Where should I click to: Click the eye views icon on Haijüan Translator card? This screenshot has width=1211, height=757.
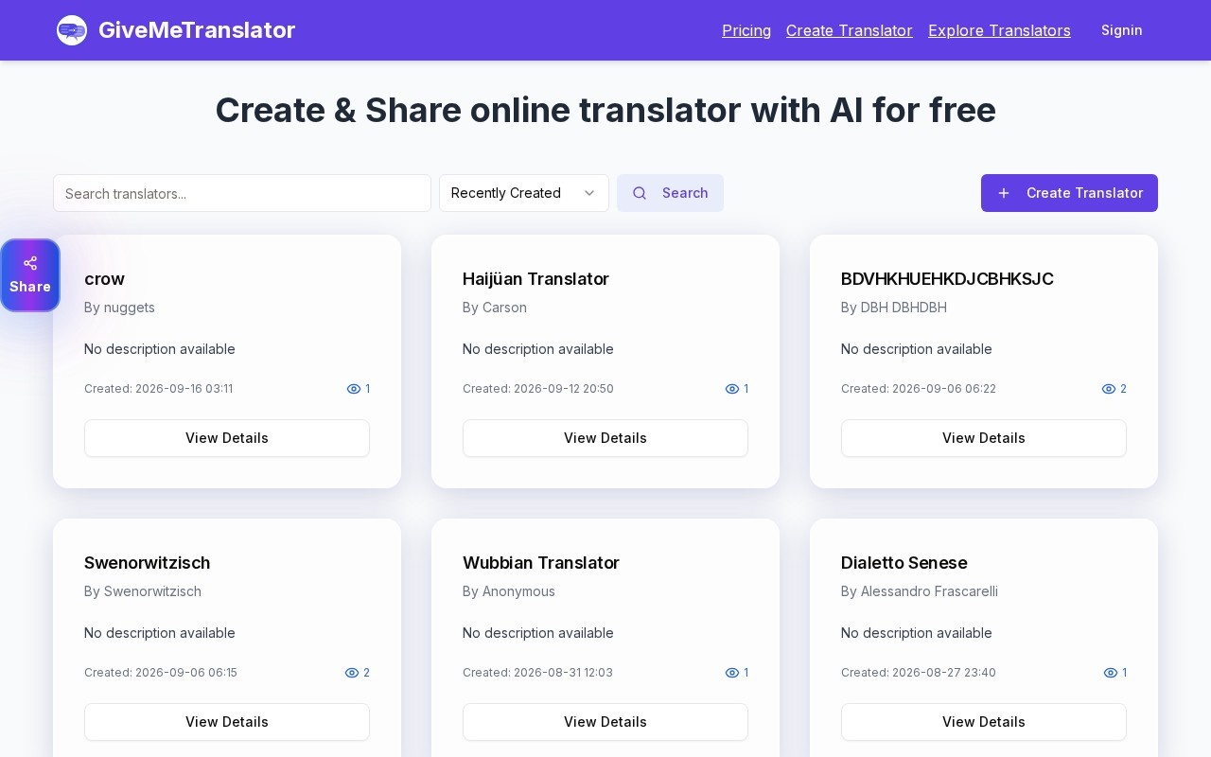[x=732, y=389]
